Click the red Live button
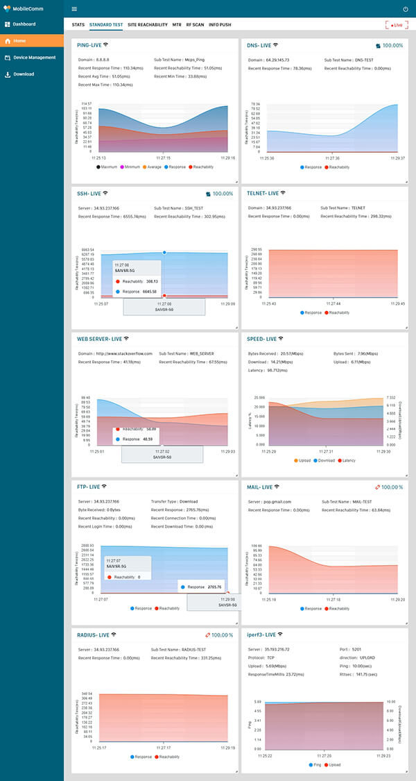416x781 pixels. (397, 25)
